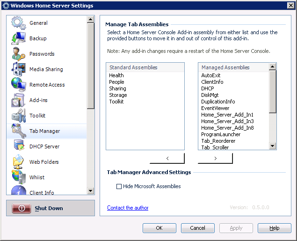Select DHCP in Managed Assemblies

207,88
